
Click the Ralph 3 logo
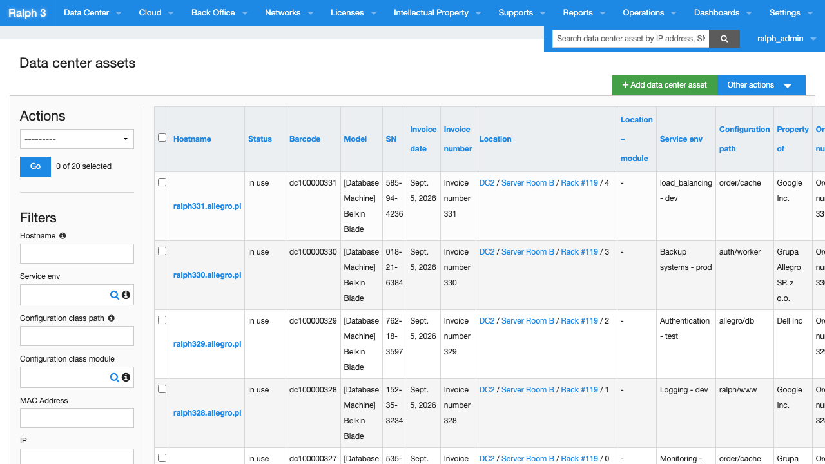pos(27,13)
